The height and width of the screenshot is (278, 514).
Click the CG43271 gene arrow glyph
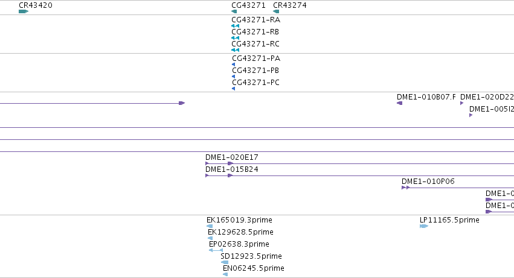(234, 11)
